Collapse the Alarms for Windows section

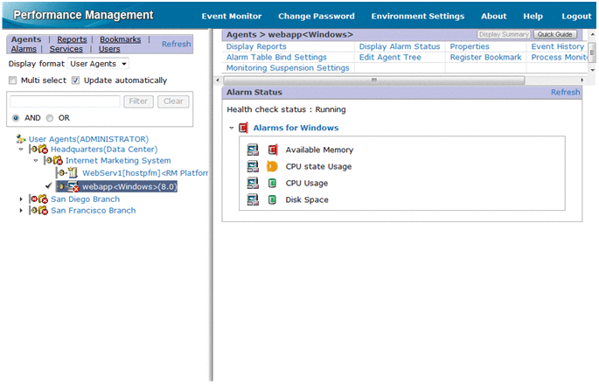[232, 129]
